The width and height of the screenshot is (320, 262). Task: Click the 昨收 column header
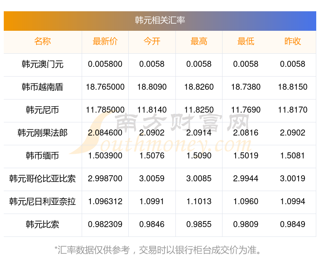click(x=293, y=41)
